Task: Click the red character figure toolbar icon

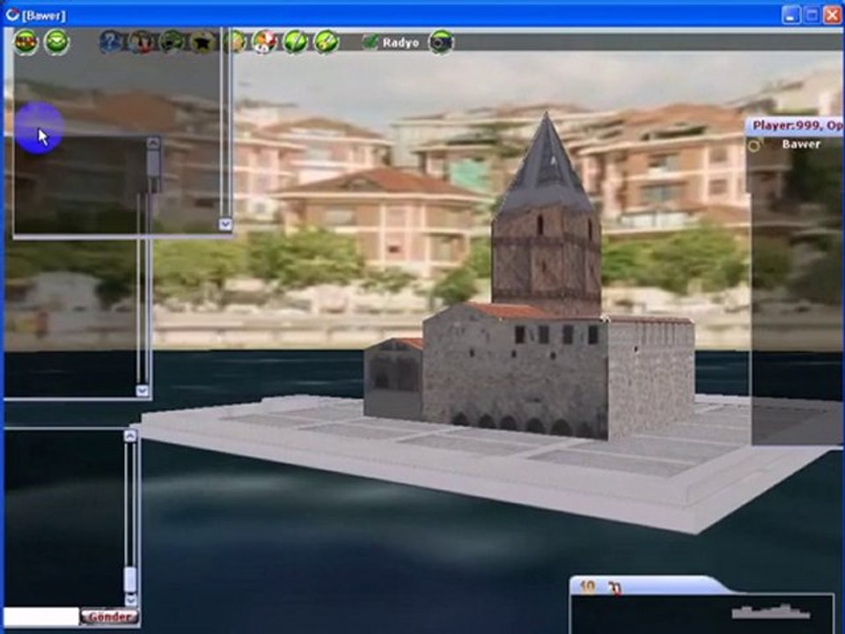Action: coord(141,41)
